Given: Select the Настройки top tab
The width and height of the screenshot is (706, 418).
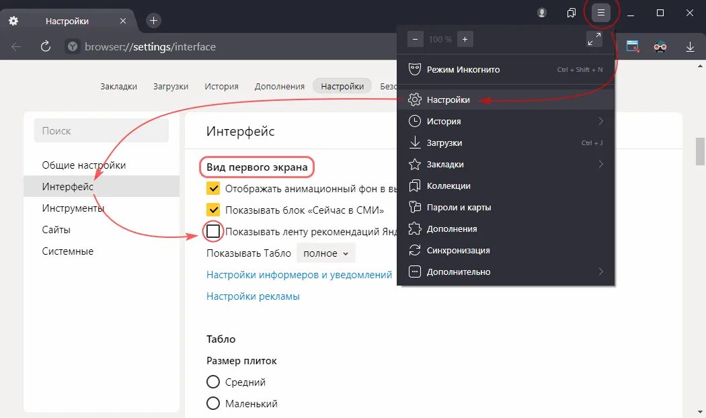Looking at the screenshot, I should pos(342,86).
